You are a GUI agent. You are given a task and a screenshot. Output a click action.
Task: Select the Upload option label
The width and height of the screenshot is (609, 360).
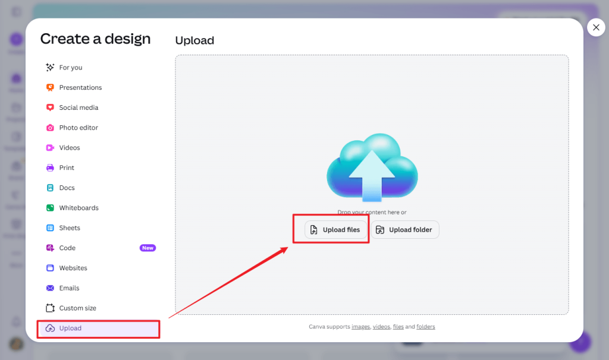click(x=70, y=328)
